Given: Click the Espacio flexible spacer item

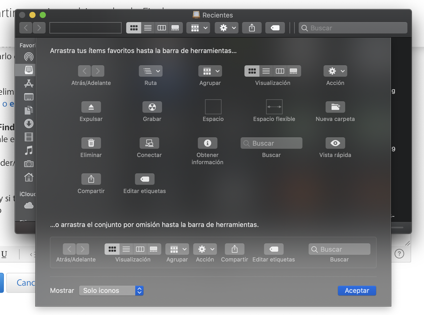Looking at the screenshot, I should point(274,107).
